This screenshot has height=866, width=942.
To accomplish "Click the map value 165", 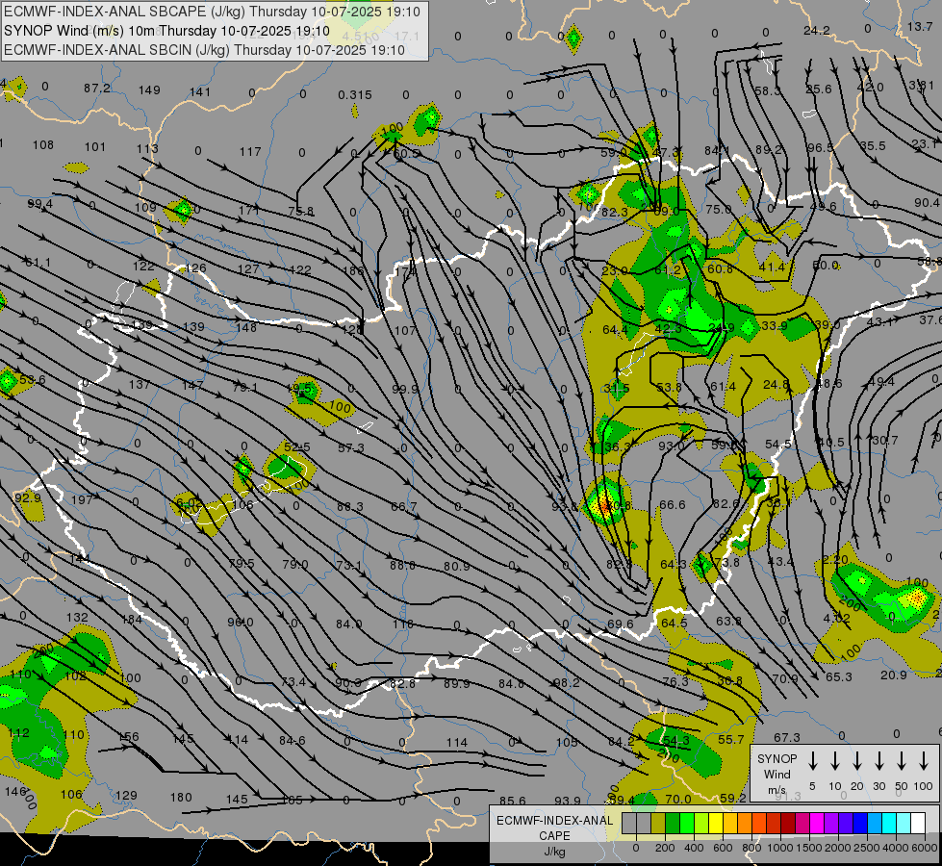I will (x=292, y=800).
